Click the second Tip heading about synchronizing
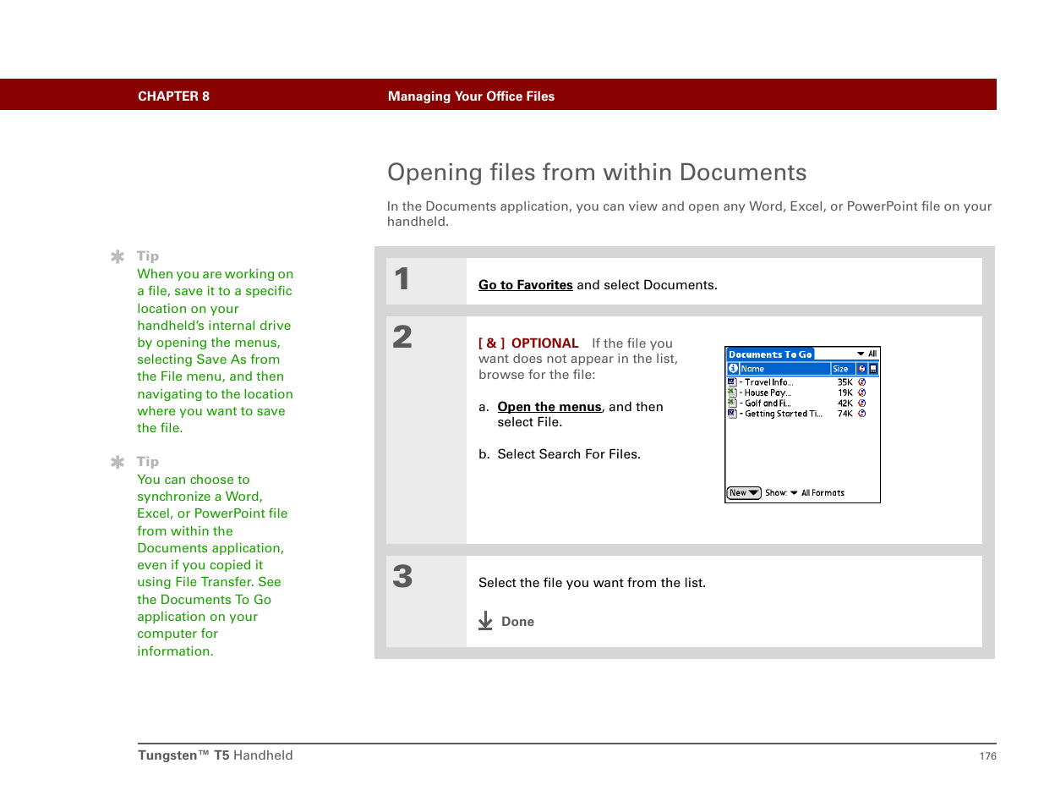 point(148,462)
